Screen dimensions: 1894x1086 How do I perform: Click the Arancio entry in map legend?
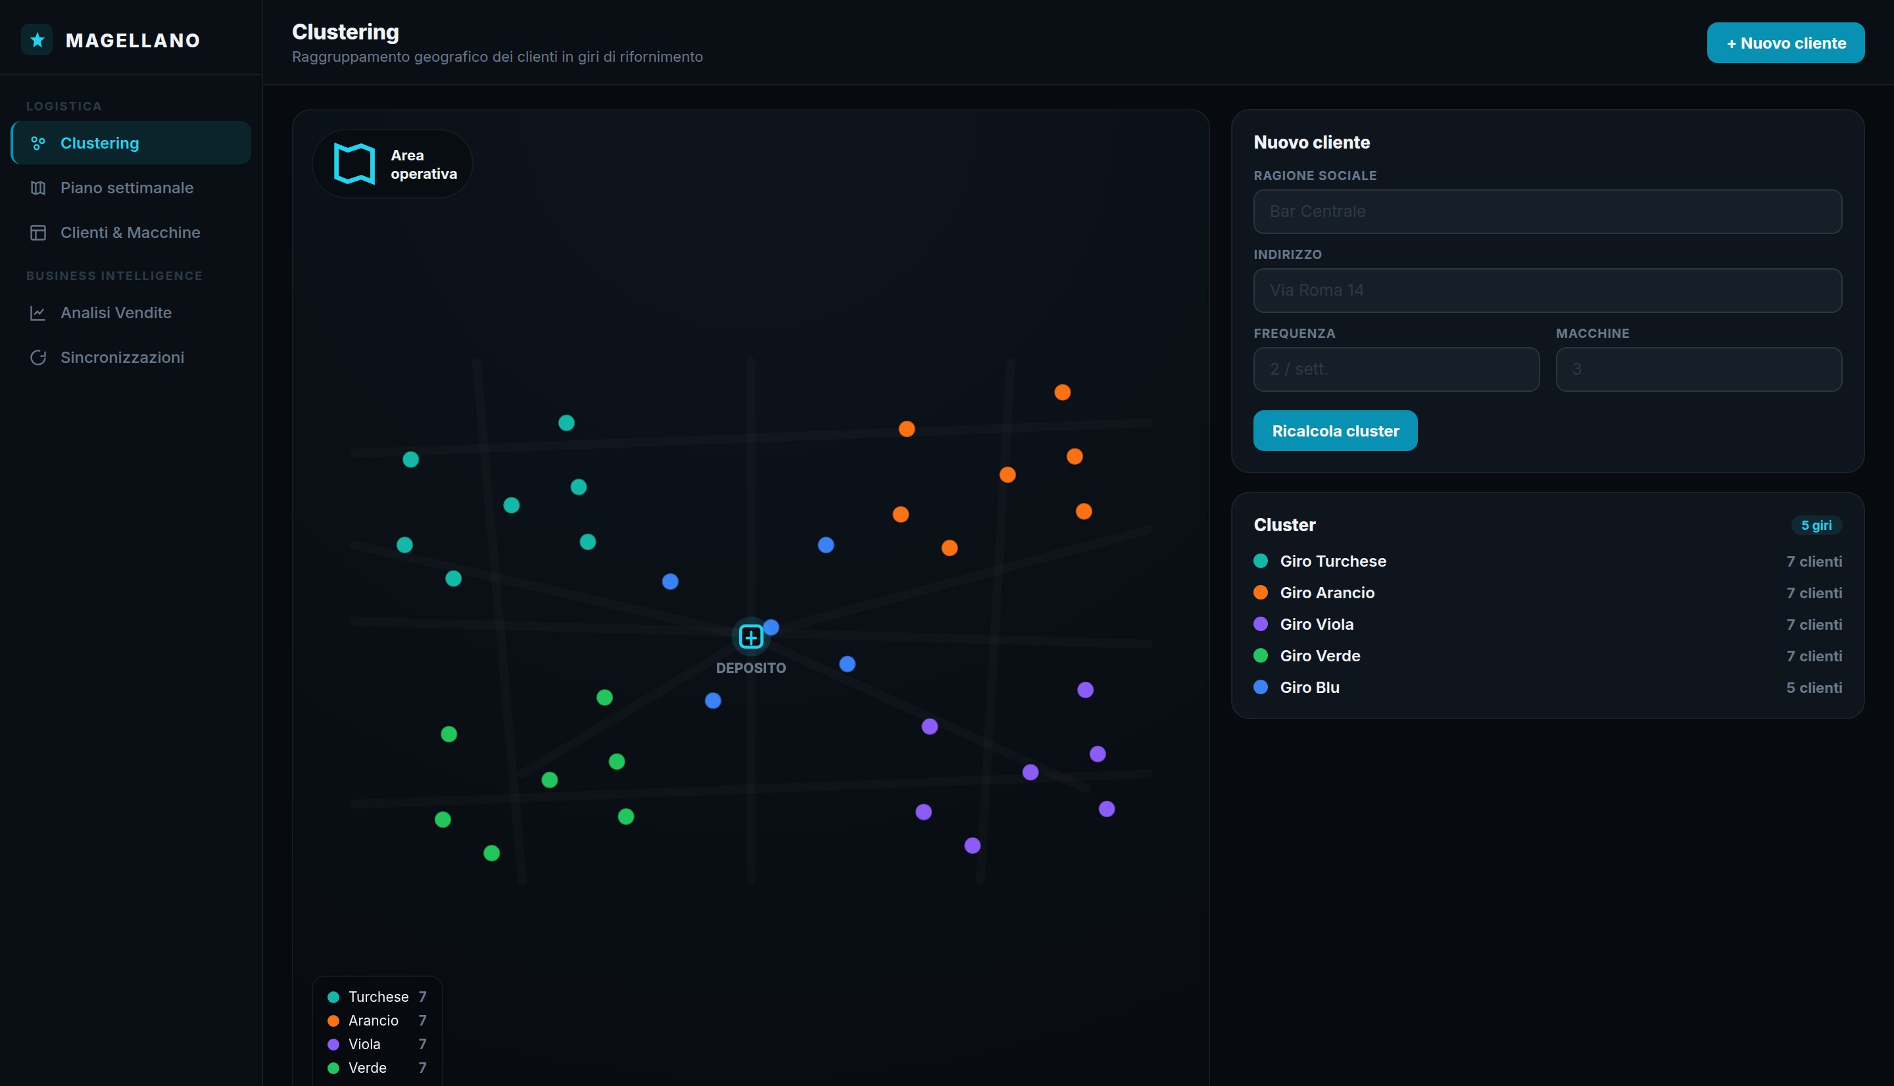click(x=377, y=1020)
